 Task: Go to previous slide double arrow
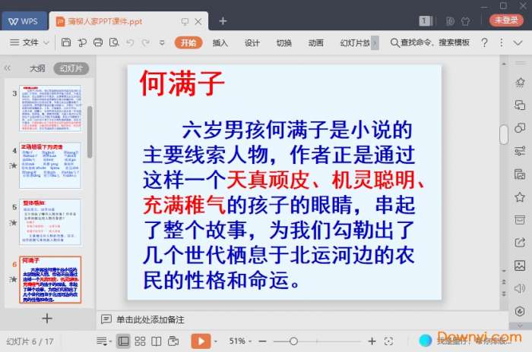pos(504,282)
